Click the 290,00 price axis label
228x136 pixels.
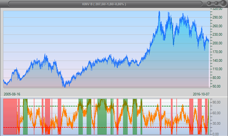pos(218,17)
